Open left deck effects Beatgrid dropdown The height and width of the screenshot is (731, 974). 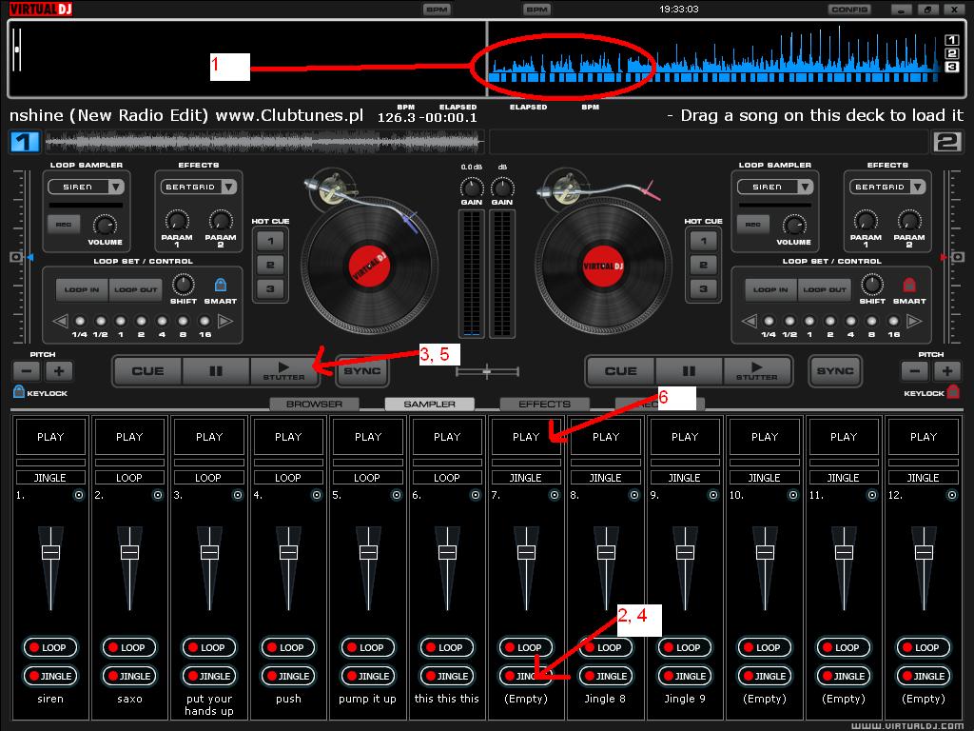[199, 187]
